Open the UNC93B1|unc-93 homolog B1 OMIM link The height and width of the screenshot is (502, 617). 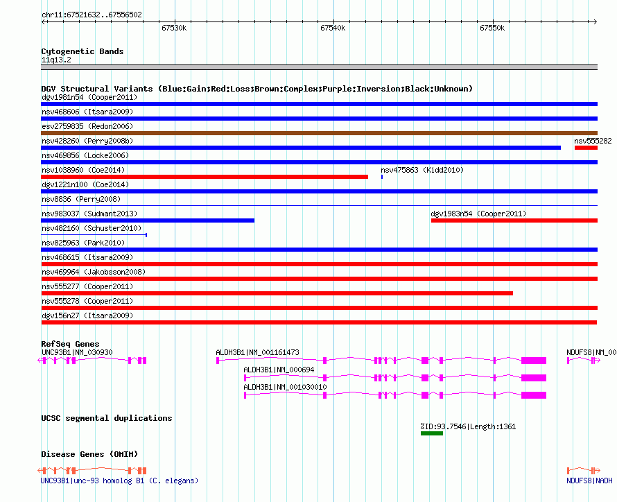[x=120, y=481]
